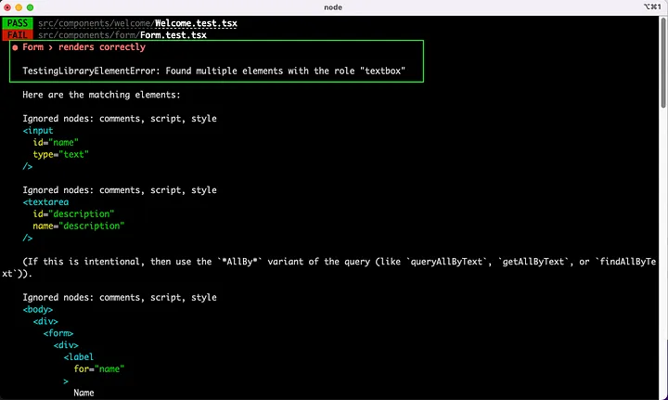The image size is (668, 400).
Task: Click the red close window button
Action: 7,7
